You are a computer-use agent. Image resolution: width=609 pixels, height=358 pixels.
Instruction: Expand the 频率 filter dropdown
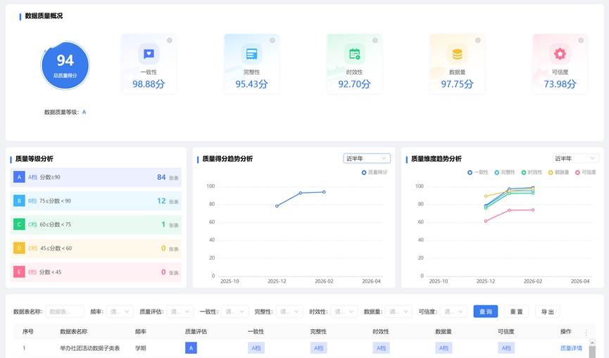tap(119, 312)
